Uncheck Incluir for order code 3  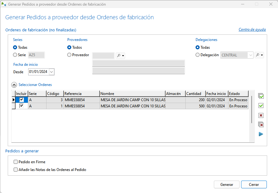tap(21, 100)
